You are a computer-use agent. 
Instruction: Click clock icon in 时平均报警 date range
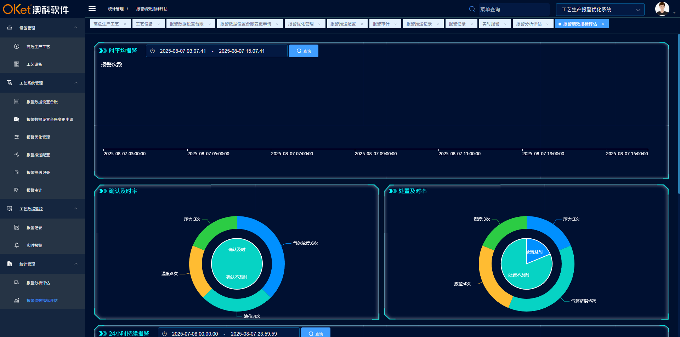tap(153, 51)
